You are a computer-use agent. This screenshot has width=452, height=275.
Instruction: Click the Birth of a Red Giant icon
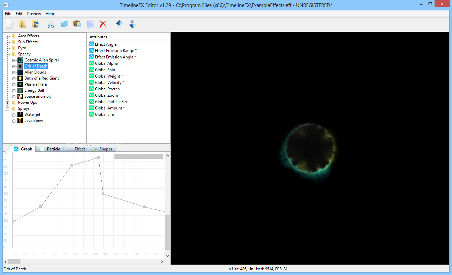(20, 78)
